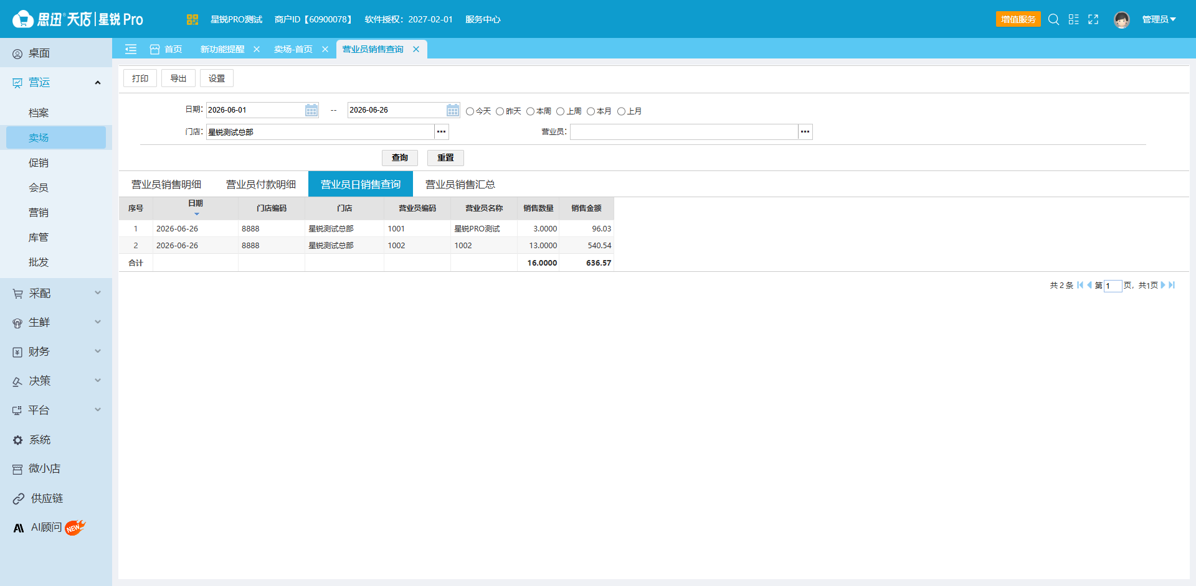The image size is (1196, 586).
Task: Click the 打印 button
Action: point(140,78)
